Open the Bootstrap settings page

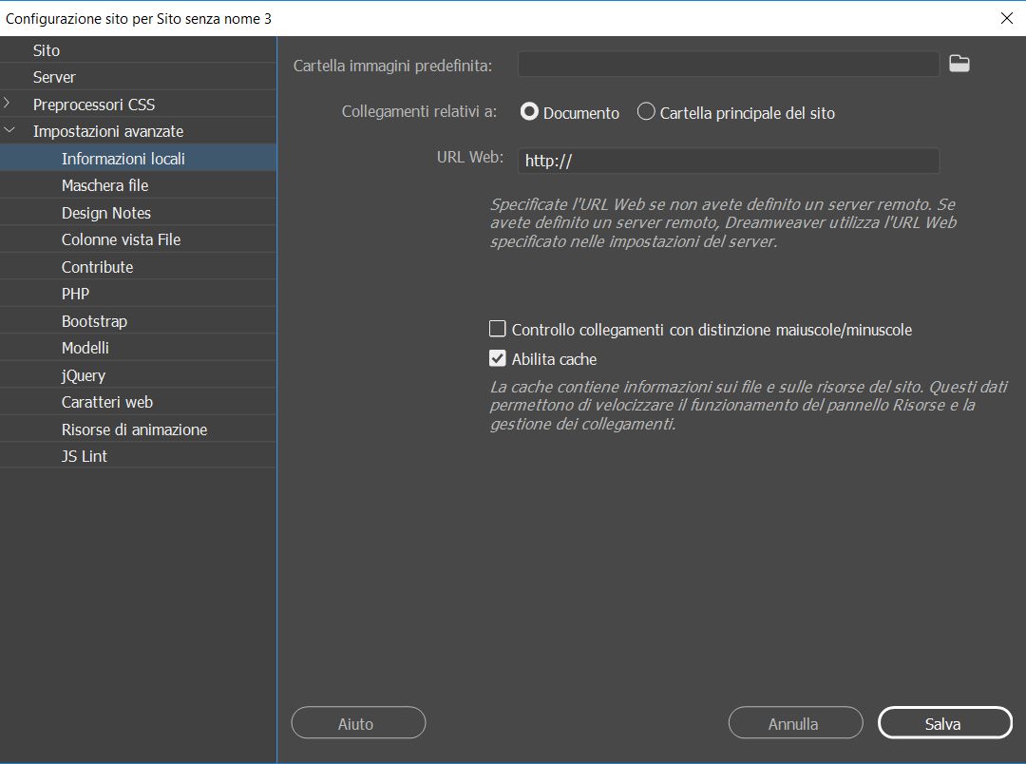[x=93, y=320]
